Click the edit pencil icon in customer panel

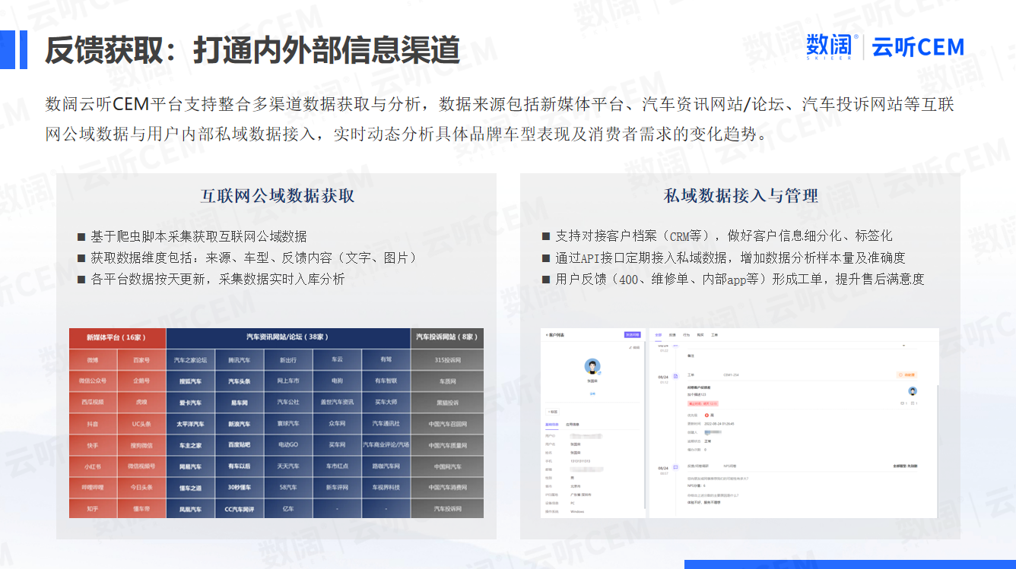point(630,348)
